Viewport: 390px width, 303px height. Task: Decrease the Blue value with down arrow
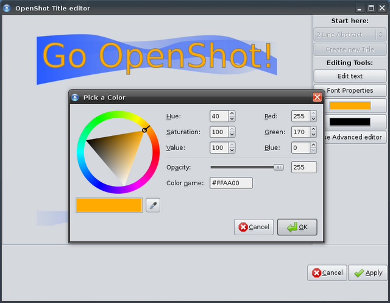[313, 151]
